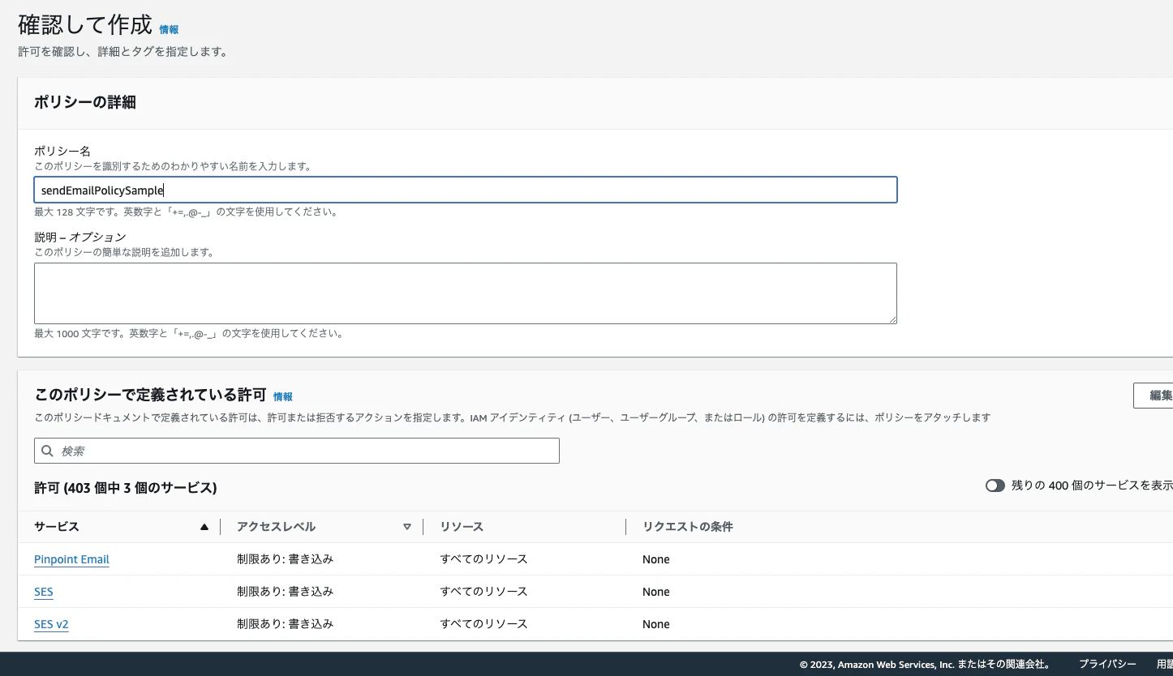1173x676 pixels.
Task: Select None condition in Pinpoint Email row
Action: tap(656, 559)
